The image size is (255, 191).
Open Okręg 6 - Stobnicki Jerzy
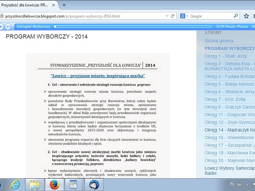pyautogui.click(x=229, y=92)
